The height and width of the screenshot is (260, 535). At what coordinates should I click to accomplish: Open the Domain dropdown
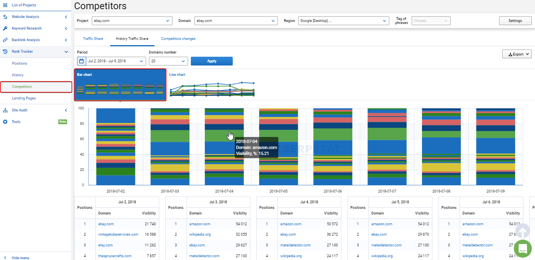(x=236, y=21)
